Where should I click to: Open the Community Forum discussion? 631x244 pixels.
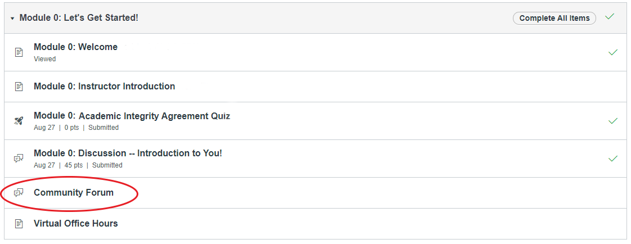click(74, 192)
